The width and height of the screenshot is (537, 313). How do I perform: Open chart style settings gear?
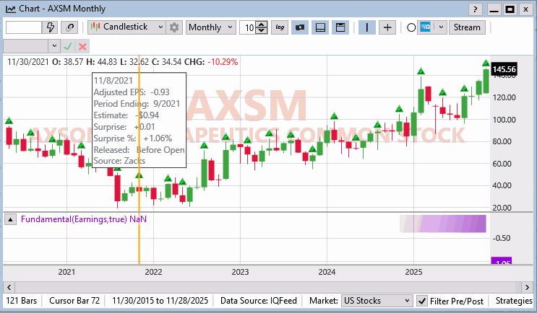coord(174,27)
